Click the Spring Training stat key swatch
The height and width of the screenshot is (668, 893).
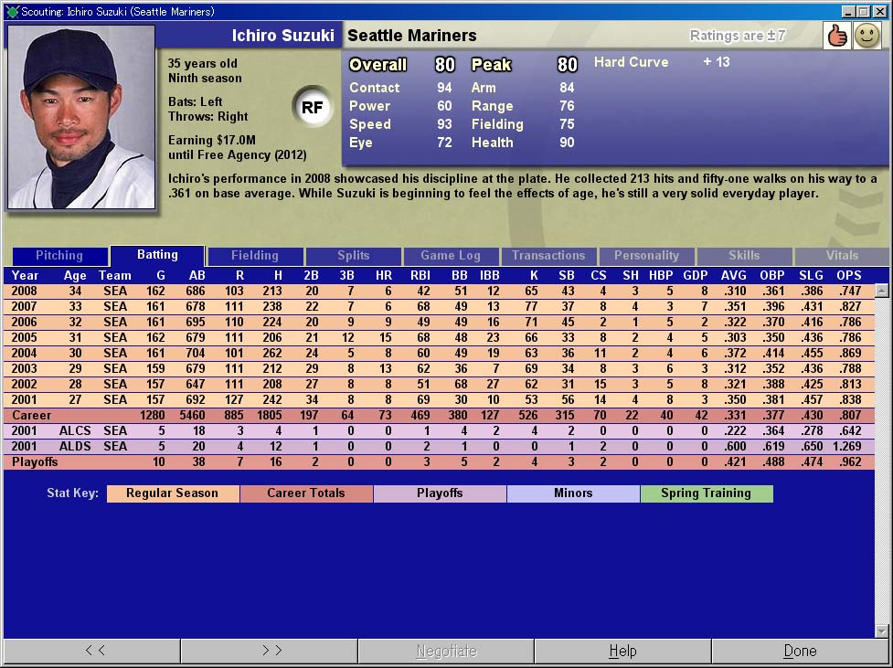[x=707, y=493]
